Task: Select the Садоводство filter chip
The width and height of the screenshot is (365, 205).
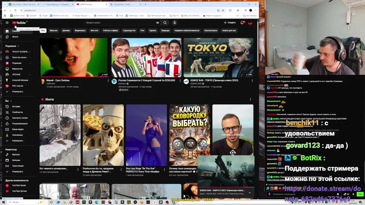Action: 129,30
